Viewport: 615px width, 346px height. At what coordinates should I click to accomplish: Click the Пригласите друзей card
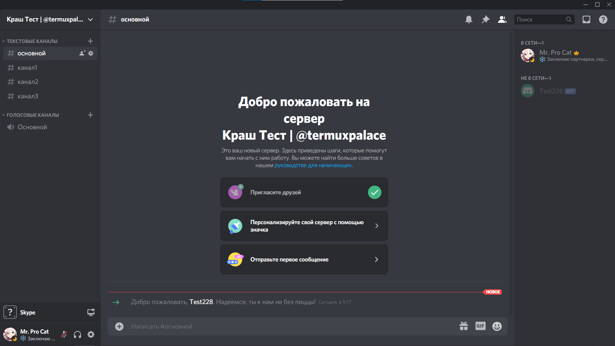click(x=304, y=192)
